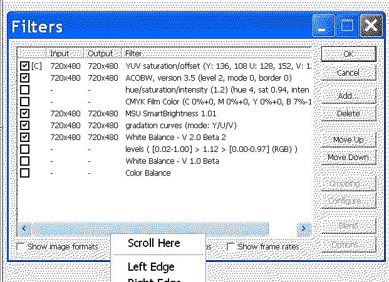This screenshot has height=282, width=389.
Task: Uncheck the YUV saturation/offset filter checkbox
Action: pos(25,66)
